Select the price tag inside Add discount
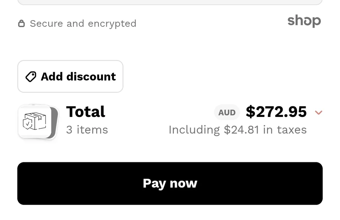Screen dimensions: 340x220 point(30,77)
